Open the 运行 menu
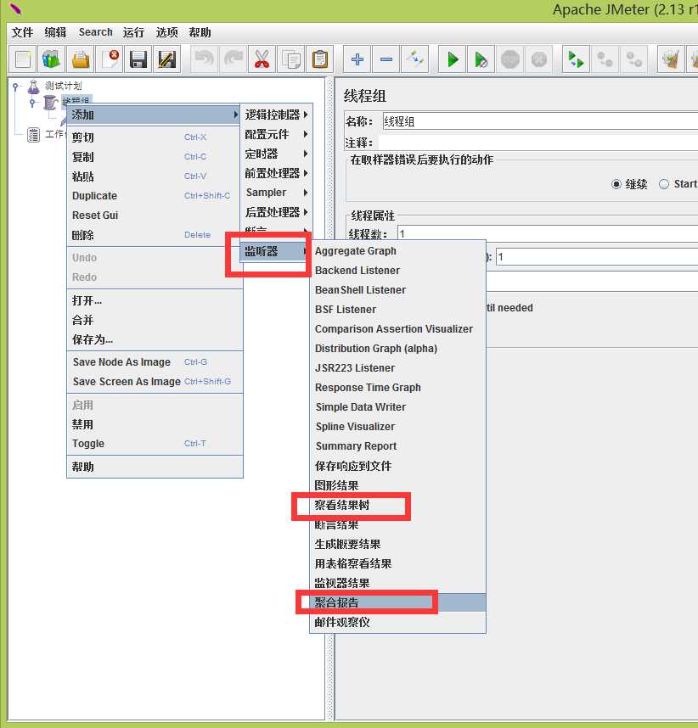Viewport: 698px width, 728px height. [133, 32]
